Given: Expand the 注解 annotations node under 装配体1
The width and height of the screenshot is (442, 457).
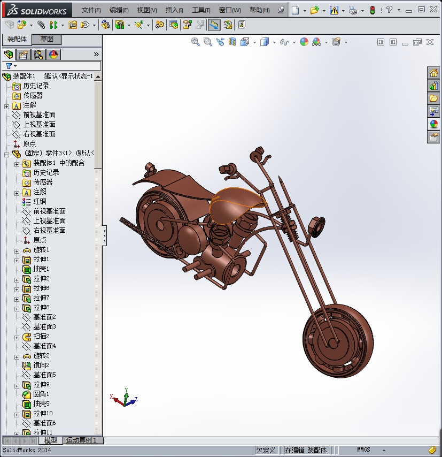Looking at the screenshot, I should pos(7,106).
